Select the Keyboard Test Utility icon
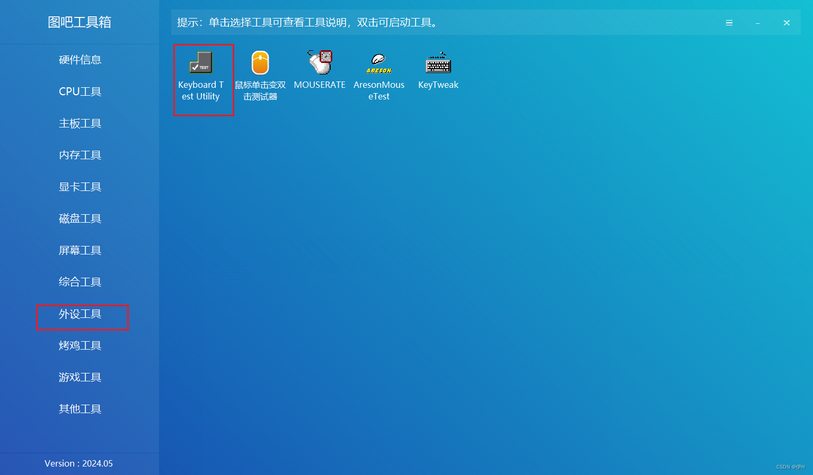 201,62
